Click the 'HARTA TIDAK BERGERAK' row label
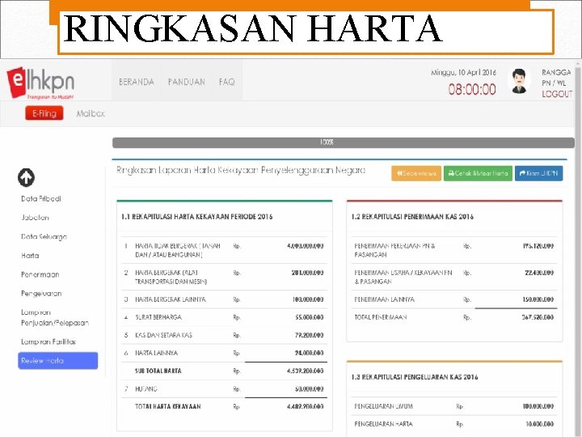Screen dimensions: 582x437 pyautogui.click(x=177, y=250)
